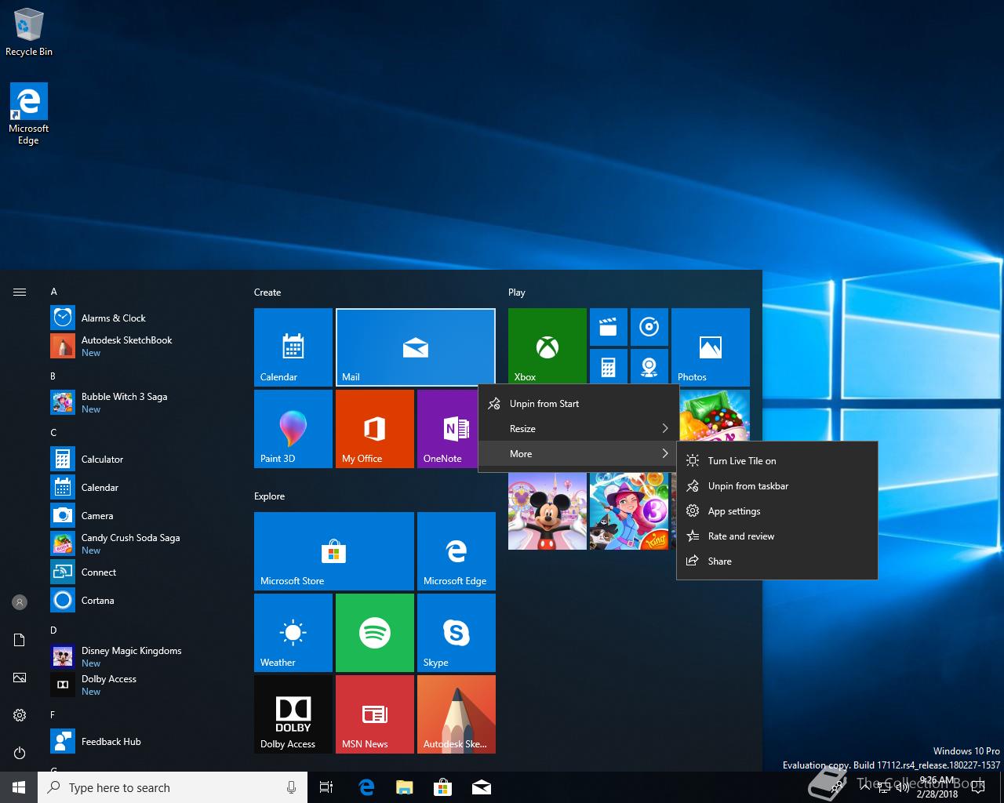Open the Movies & TV small tile
Image resolution: width=1004 pixels, height=803 pixels.
pos(609,327)
